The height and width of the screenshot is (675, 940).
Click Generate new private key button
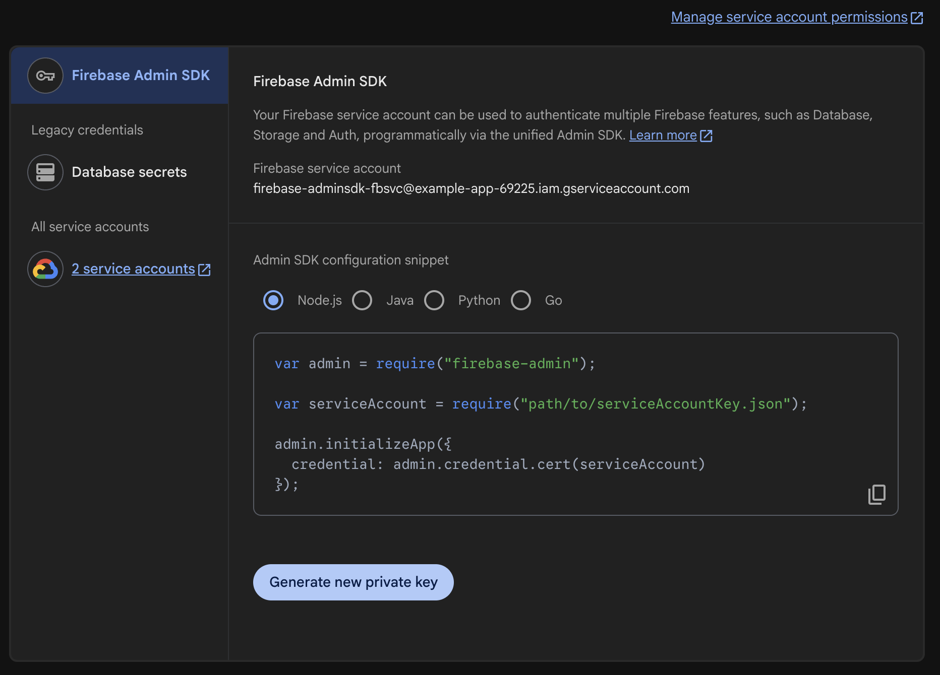point(354,582)
